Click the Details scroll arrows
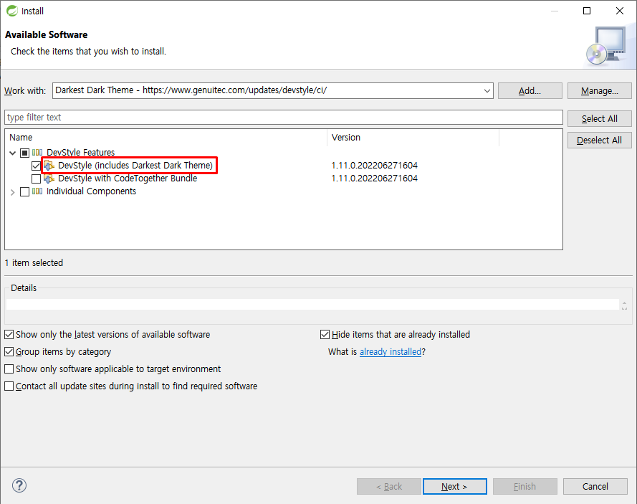The width and height of the screenshot is (637, 504). tap(624, 305)
